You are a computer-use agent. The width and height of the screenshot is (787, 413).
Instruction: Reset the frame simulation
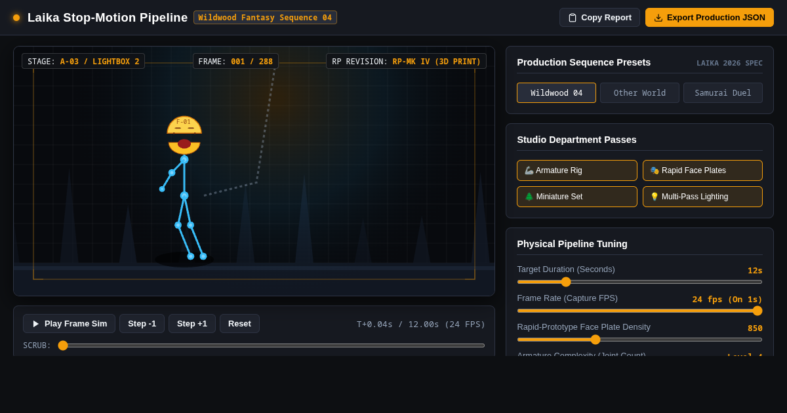click(x=239, y=324)
